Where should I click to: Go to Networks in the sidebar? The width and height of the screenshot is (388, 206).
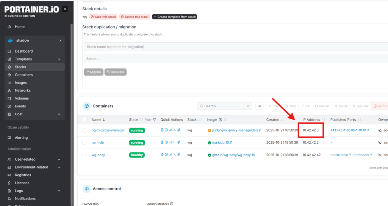(x=23, y=91)
